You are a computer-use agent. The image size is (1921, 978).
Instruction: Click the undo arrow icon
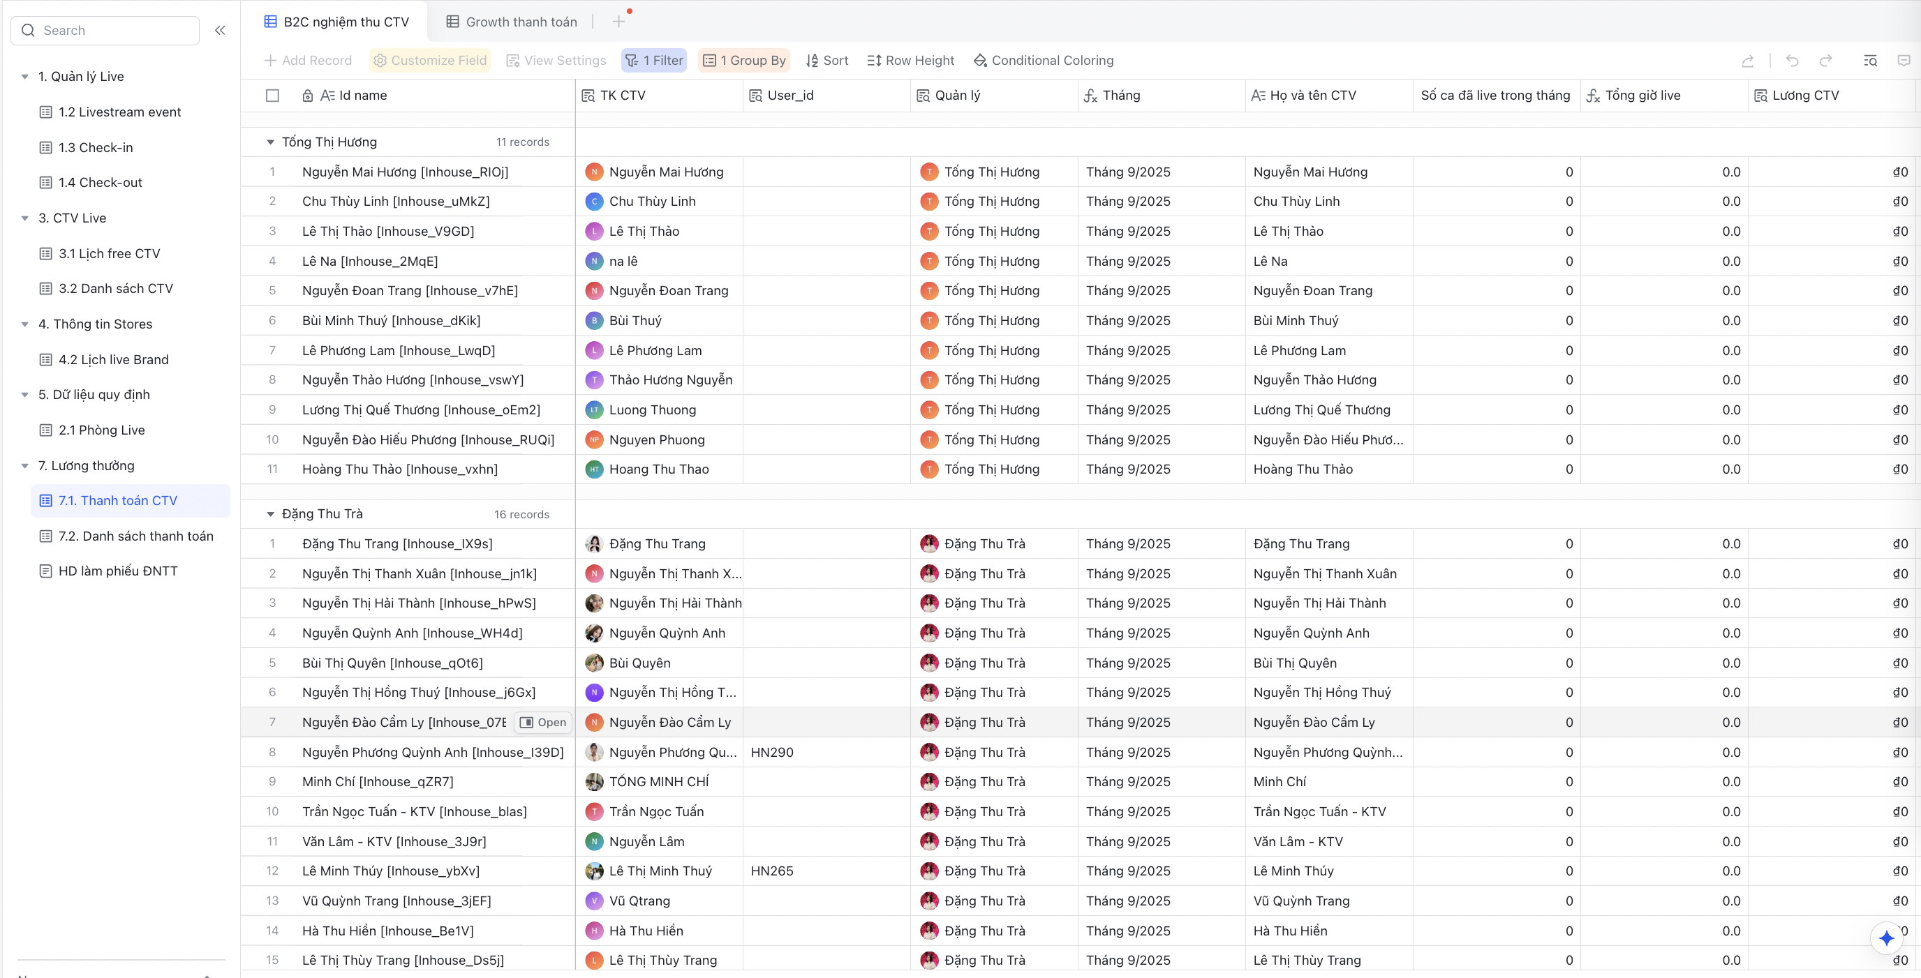pyautogui.click(x=1792, y=61)
